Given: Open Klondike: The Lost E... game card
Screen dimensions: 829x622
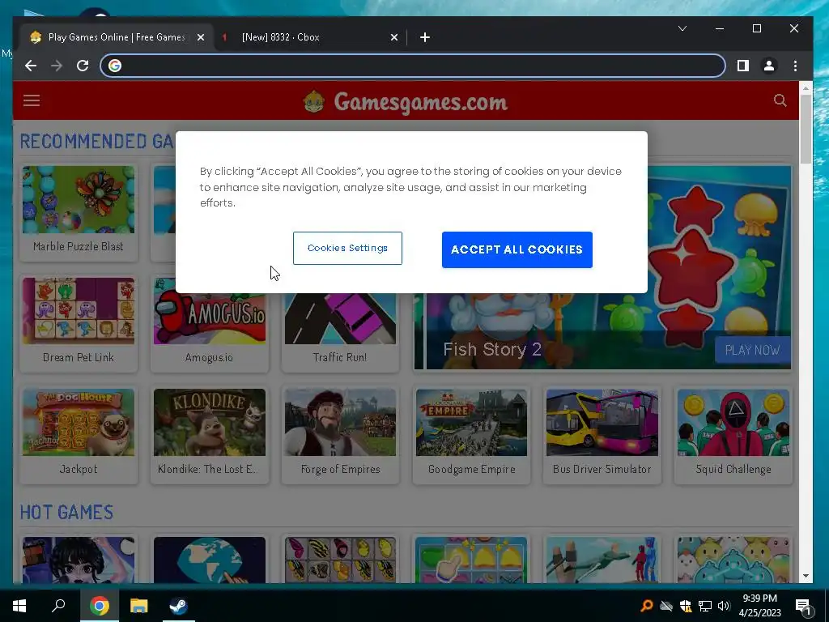Looking at the screenshot, I should tap(210, 435).
